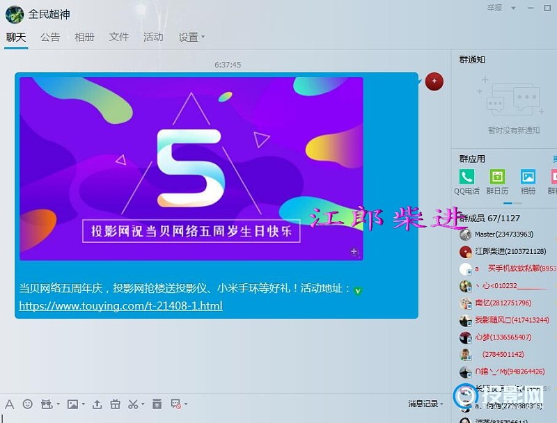Open the 相册 tab
557x423 pixels.
[x=84, y=38]
